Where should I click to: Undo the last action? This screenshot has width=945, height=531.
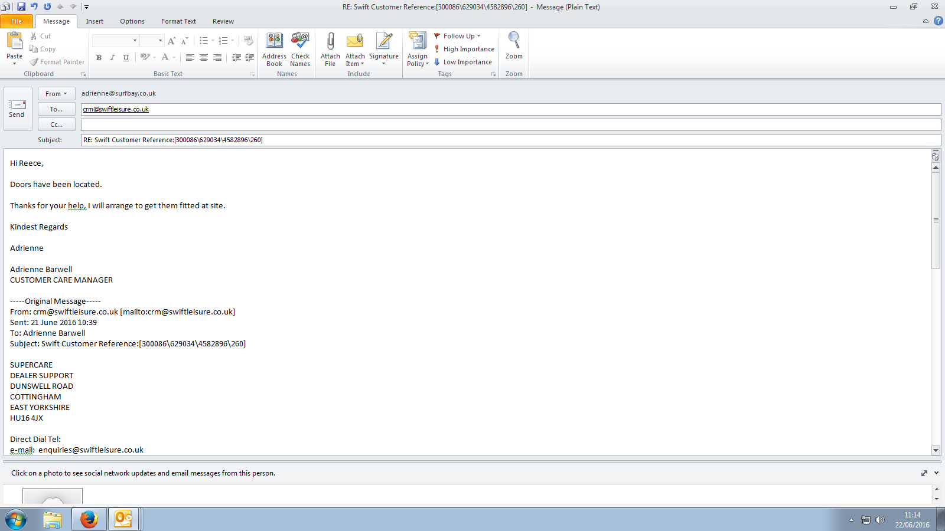click(34, 6)
